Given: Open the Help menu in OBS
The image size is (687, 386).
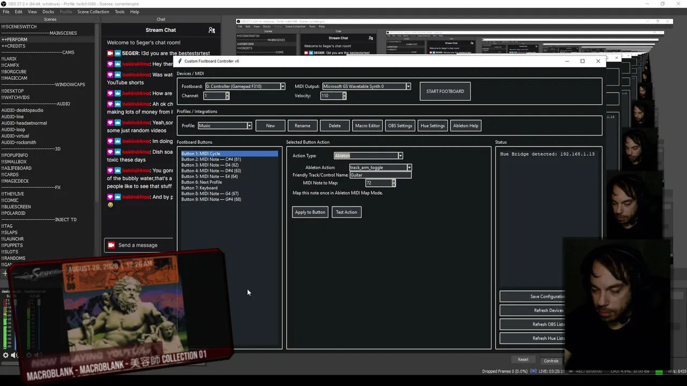Looking at the screenshot, I should pos(135,12).
